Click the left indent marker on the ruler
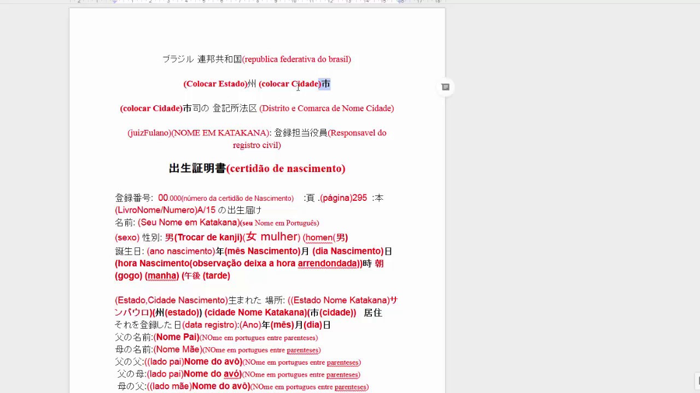 [115, 2]
